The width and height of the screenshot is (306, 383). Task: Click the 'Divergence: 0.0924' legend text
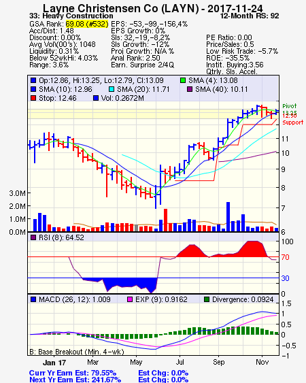click(243, 299)
